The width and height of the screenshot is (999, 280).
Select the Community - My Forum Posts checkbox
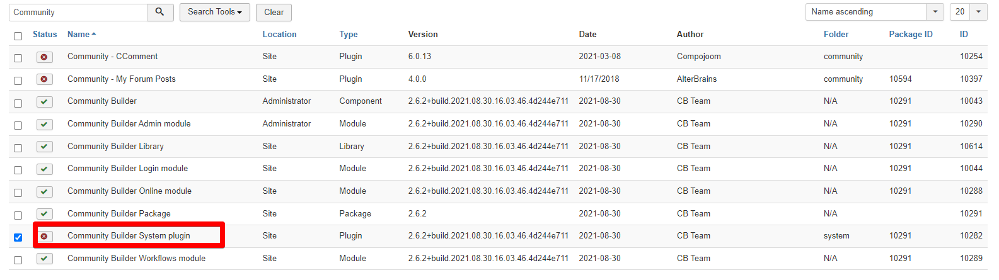[18, 81]
